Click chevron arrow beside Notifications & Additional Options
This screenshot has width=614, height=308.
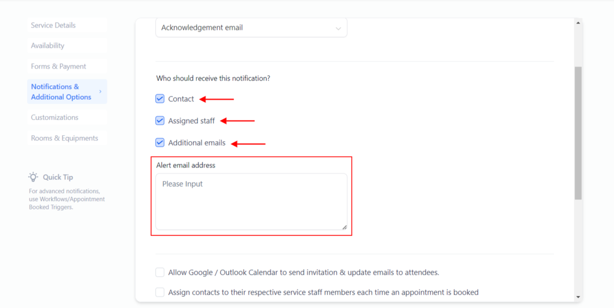[100, 92]
